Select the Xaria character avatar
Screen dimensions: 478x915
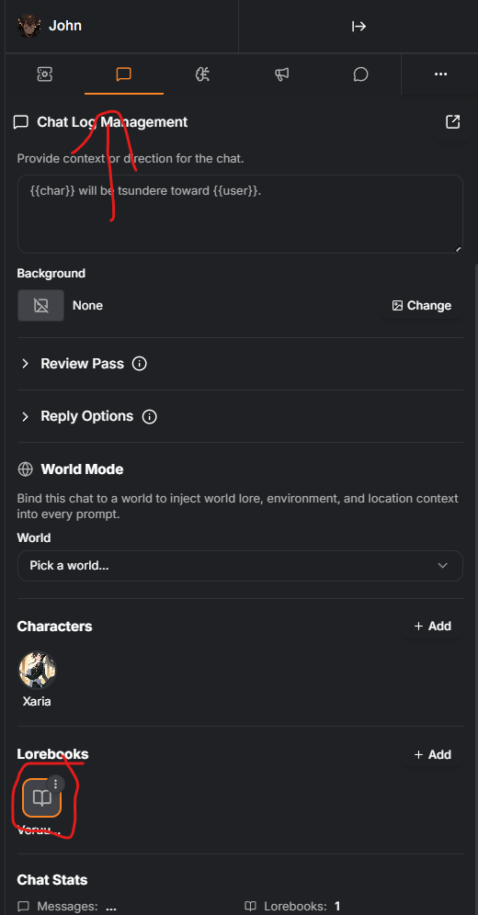[38, 671]
